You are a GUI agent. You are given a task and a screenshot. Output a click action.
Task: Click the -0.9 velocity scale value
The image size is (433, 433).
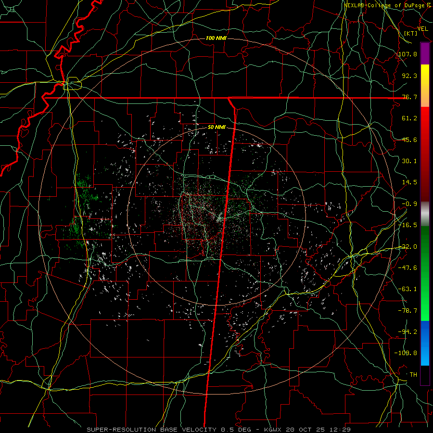pos(409,204)
